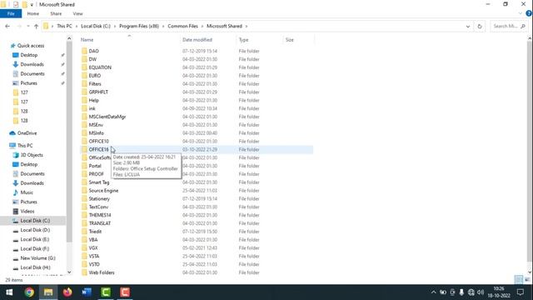Select the EURO folder icon
The image size is (533, 300).
[84, 76]
